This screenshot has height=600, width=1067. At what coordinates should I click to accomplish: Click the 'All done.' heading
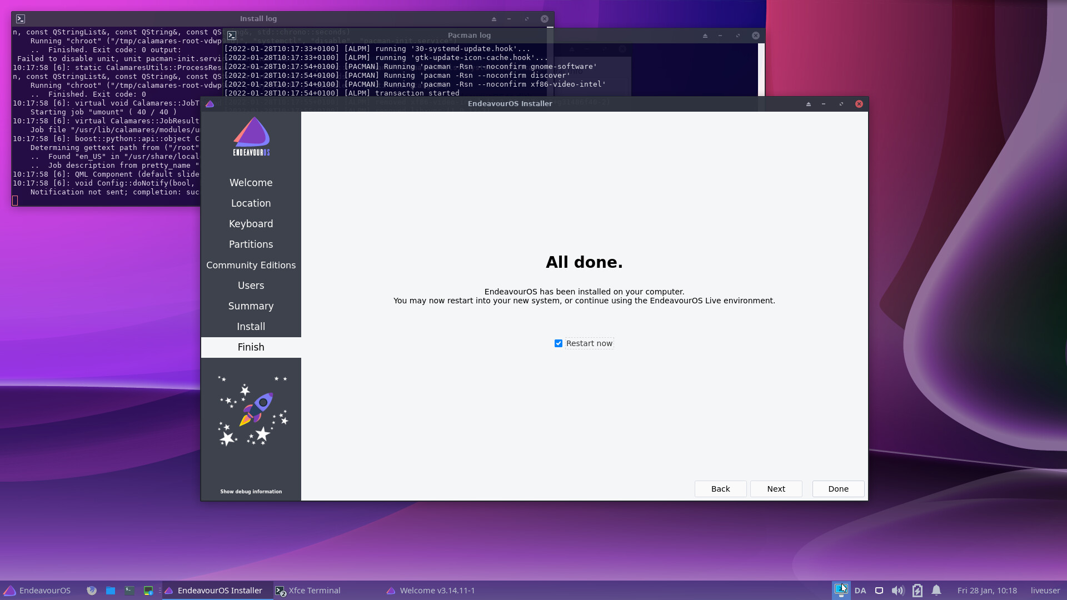(x=584, y=262)
